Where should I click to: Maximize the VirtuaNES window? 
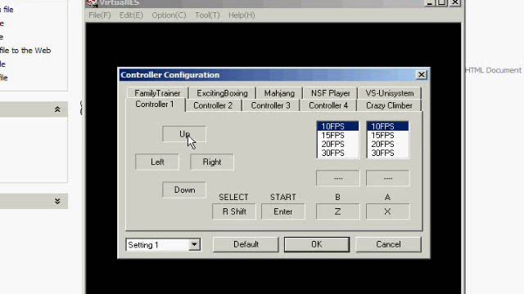pos(442,2)
